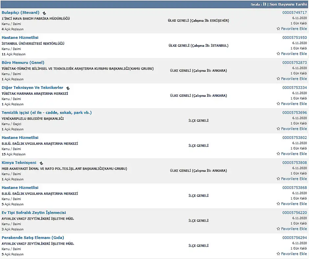The width and height of the screenshot is (309, 259).
Task: Add Bulaşıkçı listing via Favorilere Ekle text
Action: [x=294, y=29]
